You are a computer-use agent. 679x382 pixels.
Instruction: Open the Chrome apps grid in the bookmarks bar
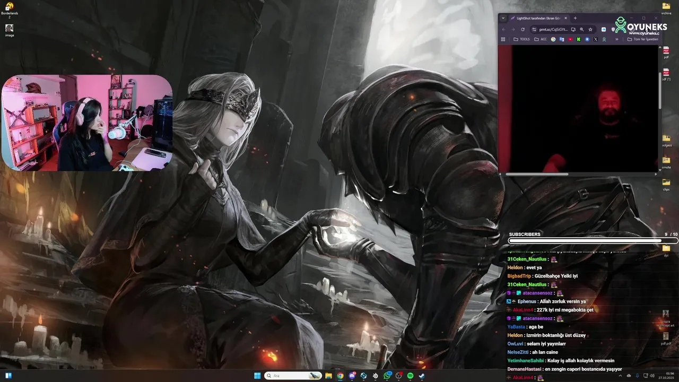[x=503, y=39]
